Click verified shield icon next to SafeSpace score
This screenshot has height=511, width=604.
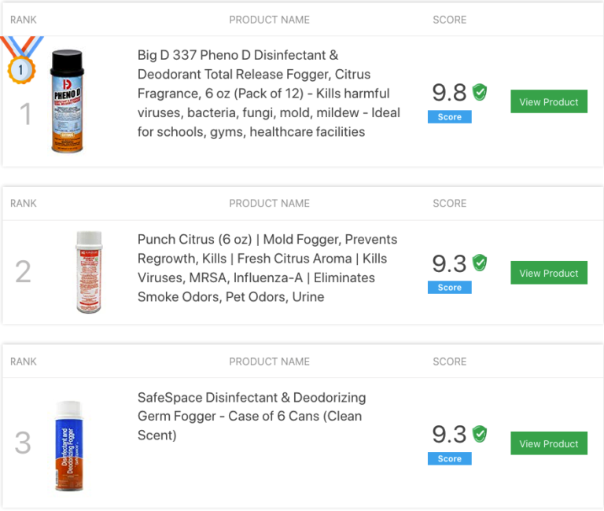[x=479, y=433]
